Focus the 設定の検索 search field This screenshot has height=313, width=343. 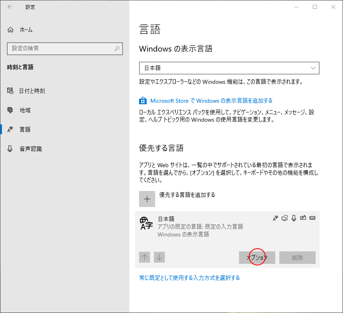tap(65, 48)
